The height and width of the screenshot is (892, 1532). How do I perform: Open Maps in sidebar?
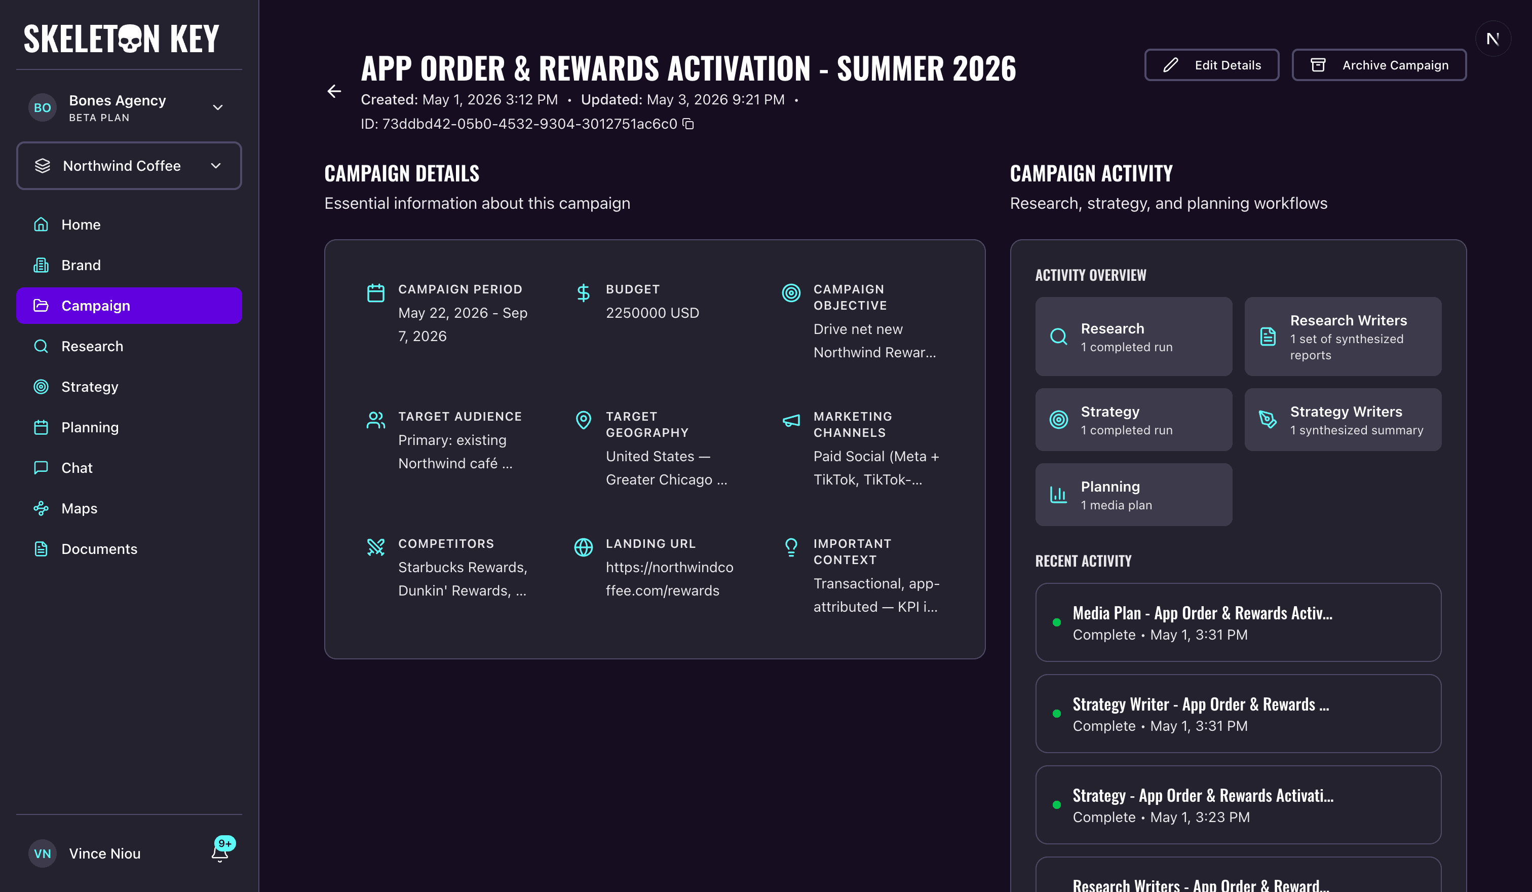129,508
